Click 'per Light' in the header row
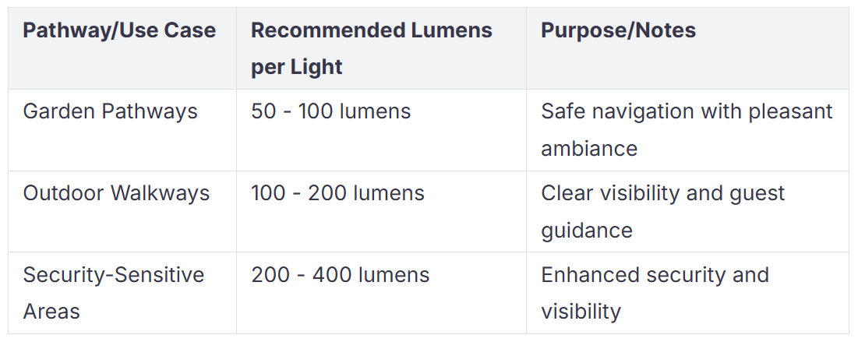The image size is (858, 342). [296, 67]
